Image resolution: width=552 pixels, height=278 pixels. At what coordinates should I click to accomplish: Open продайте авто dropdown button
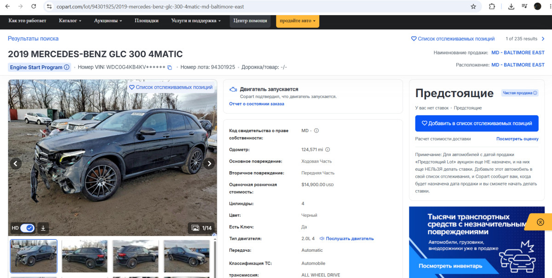[298, 21]
